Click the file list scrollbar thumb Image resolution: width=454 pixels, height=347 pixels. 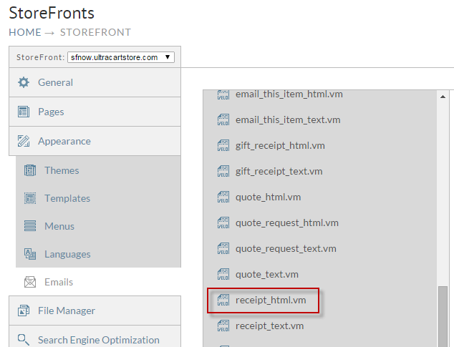coord(443,316)
